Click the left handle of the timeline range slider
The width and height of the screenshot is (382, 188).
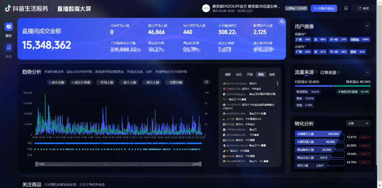click(x=37, y=164)
